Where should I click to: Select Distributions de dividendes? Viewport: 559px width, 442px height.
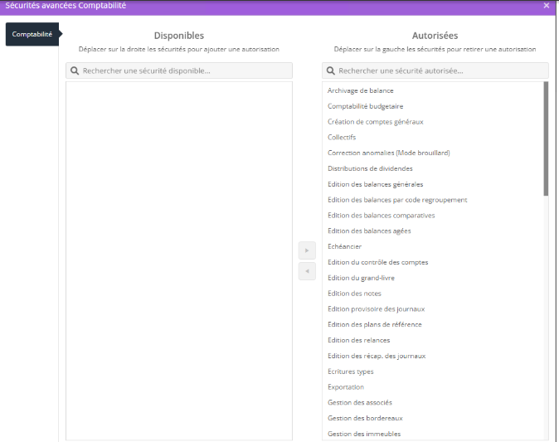[x=369, y=168]
